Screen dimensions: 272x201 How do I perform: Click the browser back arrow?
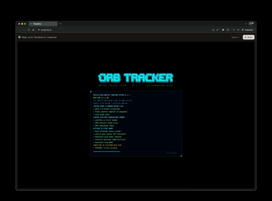20,30
